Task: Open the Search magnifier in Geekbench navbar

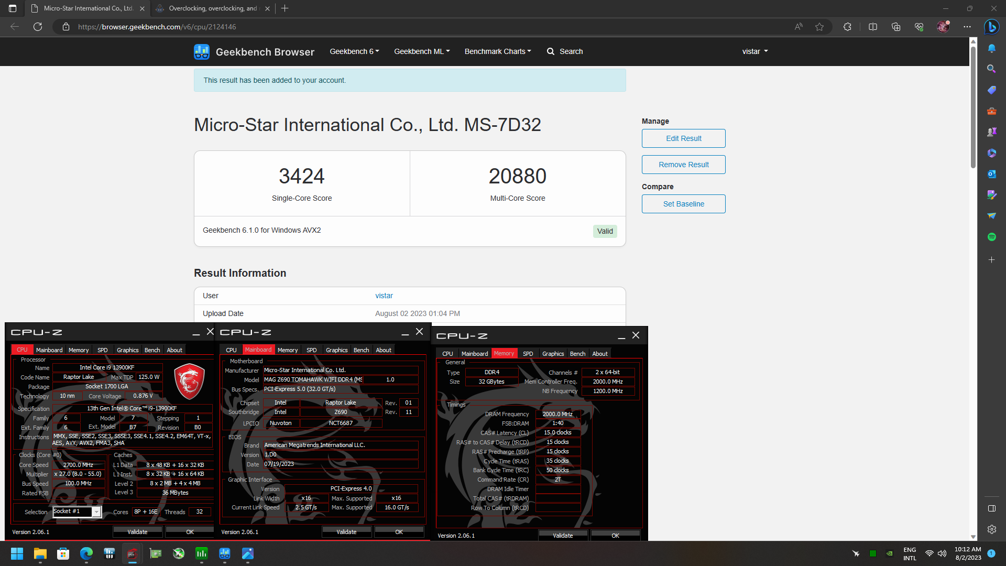Action: click(x=551, y=51)
